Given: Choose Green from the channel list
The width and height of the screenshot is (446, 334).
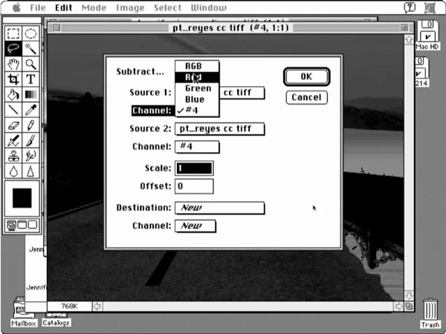Looking at the screenshot, I should coord(198,88).
